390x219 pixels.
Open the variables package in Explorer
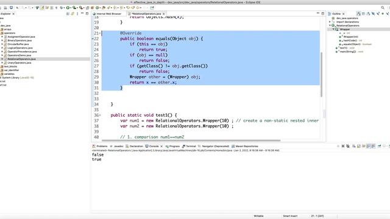(x=9, y=74)
